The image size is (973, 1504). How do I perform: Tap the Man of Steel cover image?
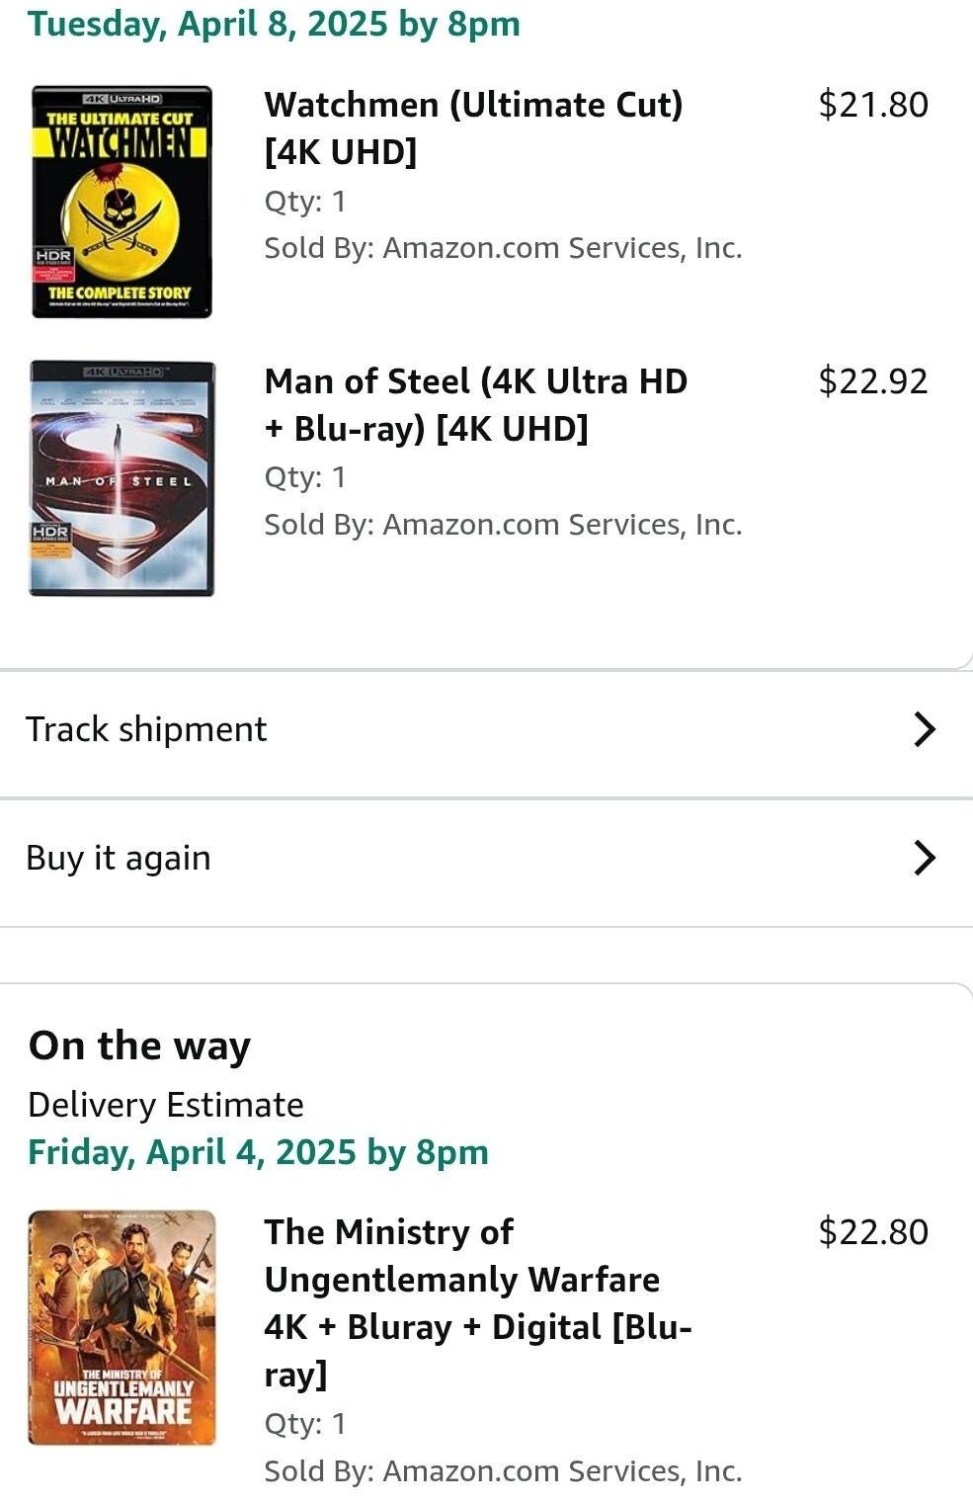(122, 478)
